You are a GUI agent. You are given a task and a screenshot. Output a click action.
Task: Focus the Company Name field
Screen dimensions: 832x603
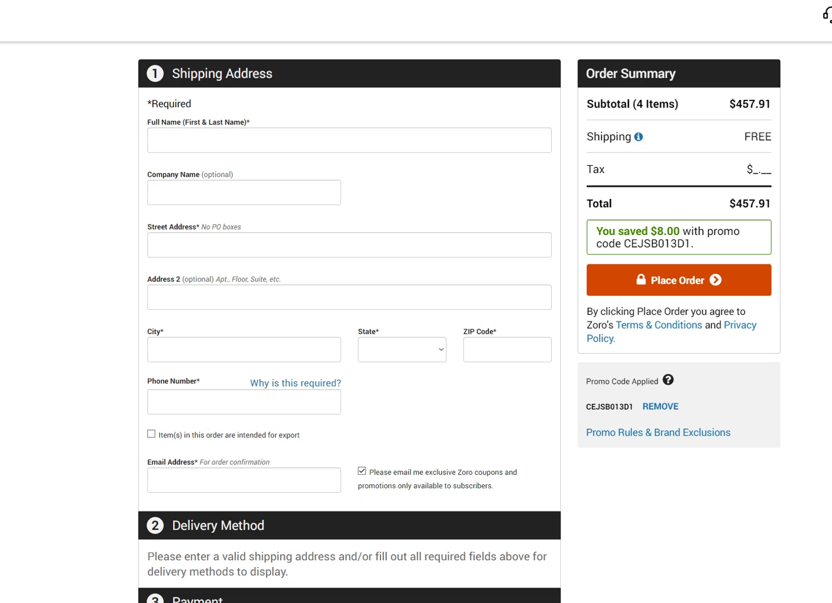243,193
